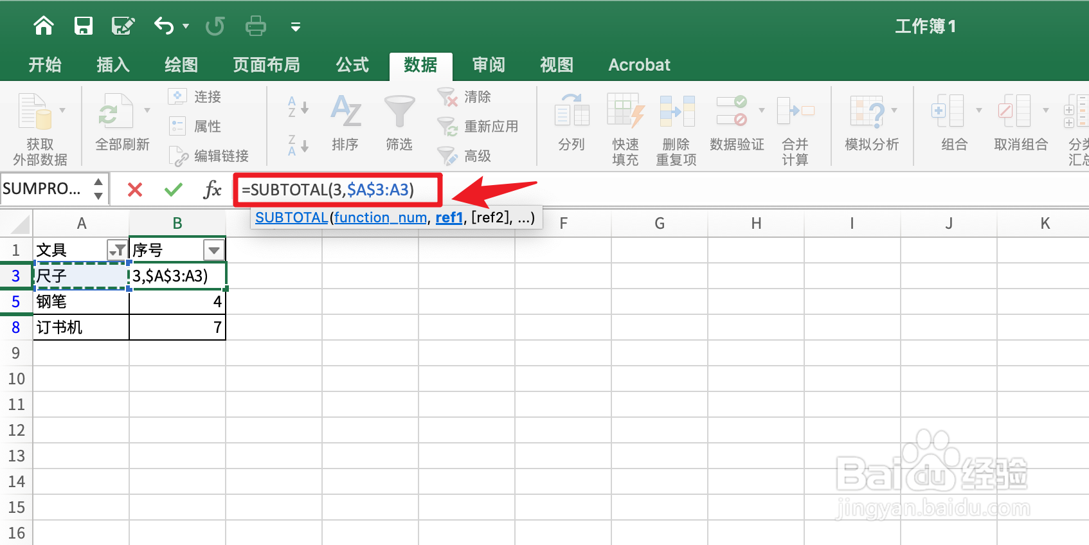The height and width of the screenshot is (545, 1089).
Task: Click SUBTOTAL link in formula tooltip
Action: [291, 218]
